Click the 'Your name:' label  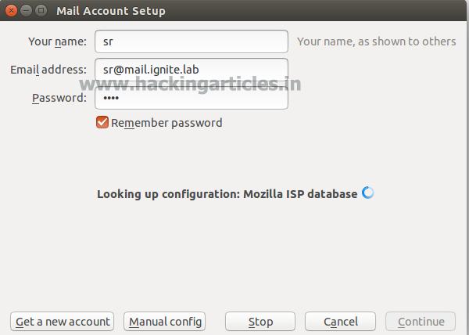point(57,41)
